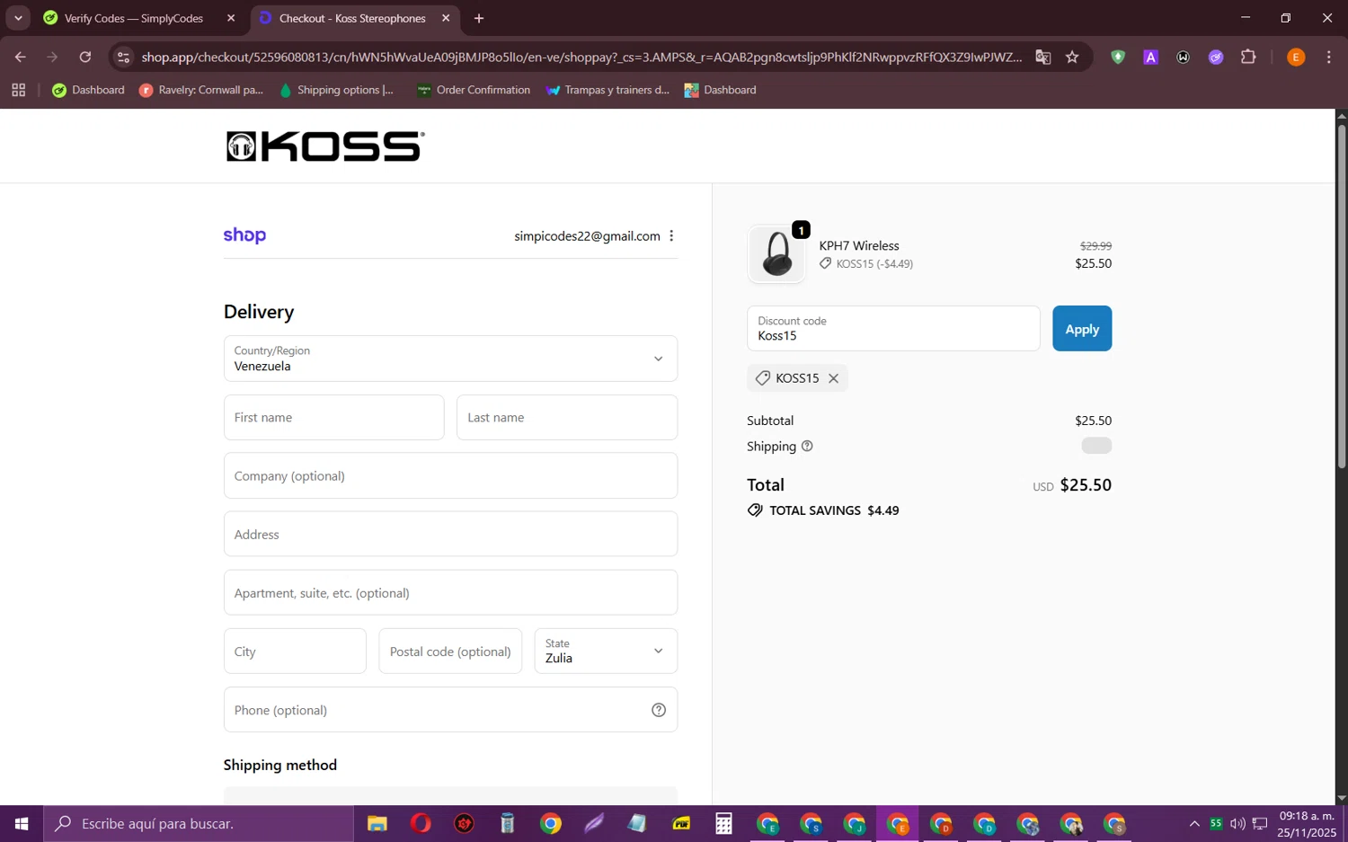
Task: Translate this page icon
Action: point(1043,58)
